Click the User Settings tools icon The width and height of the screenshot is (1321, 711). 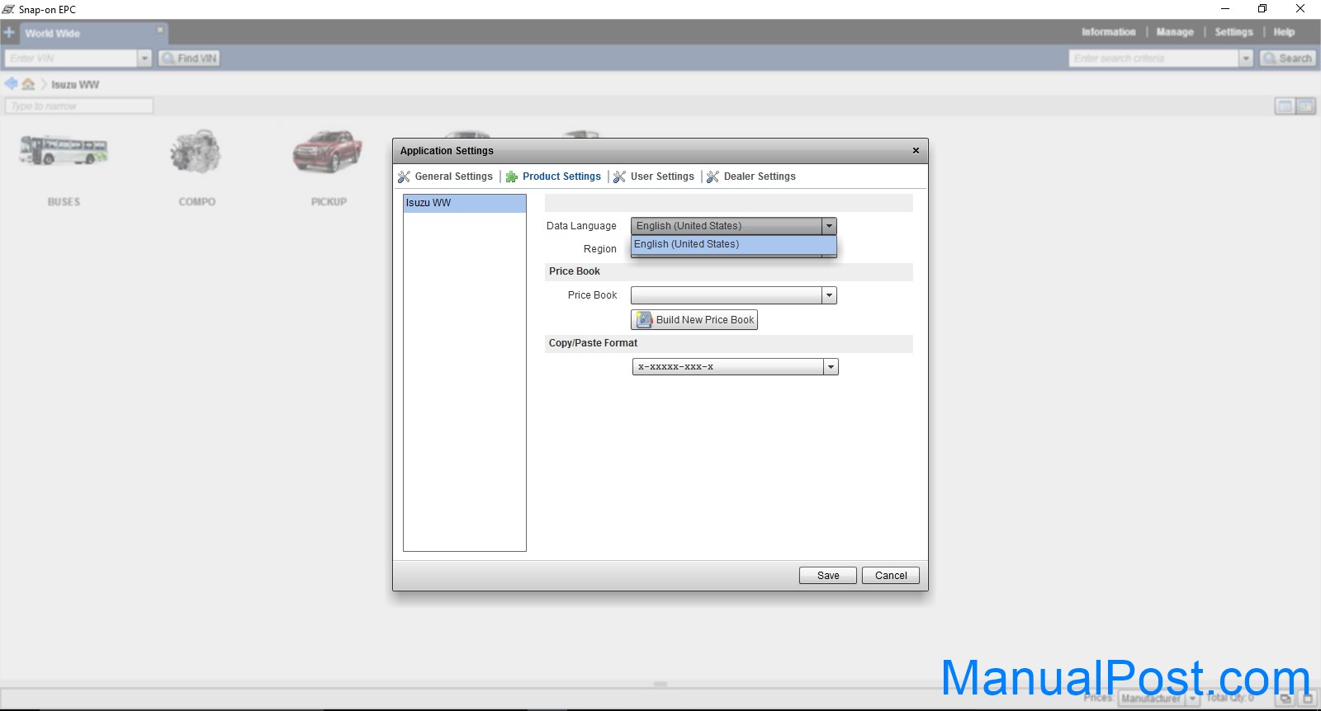(620, 177)
